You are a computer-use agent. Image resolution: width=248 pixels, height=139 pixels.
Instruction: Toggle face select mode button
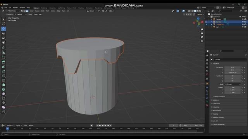(27, 11)
